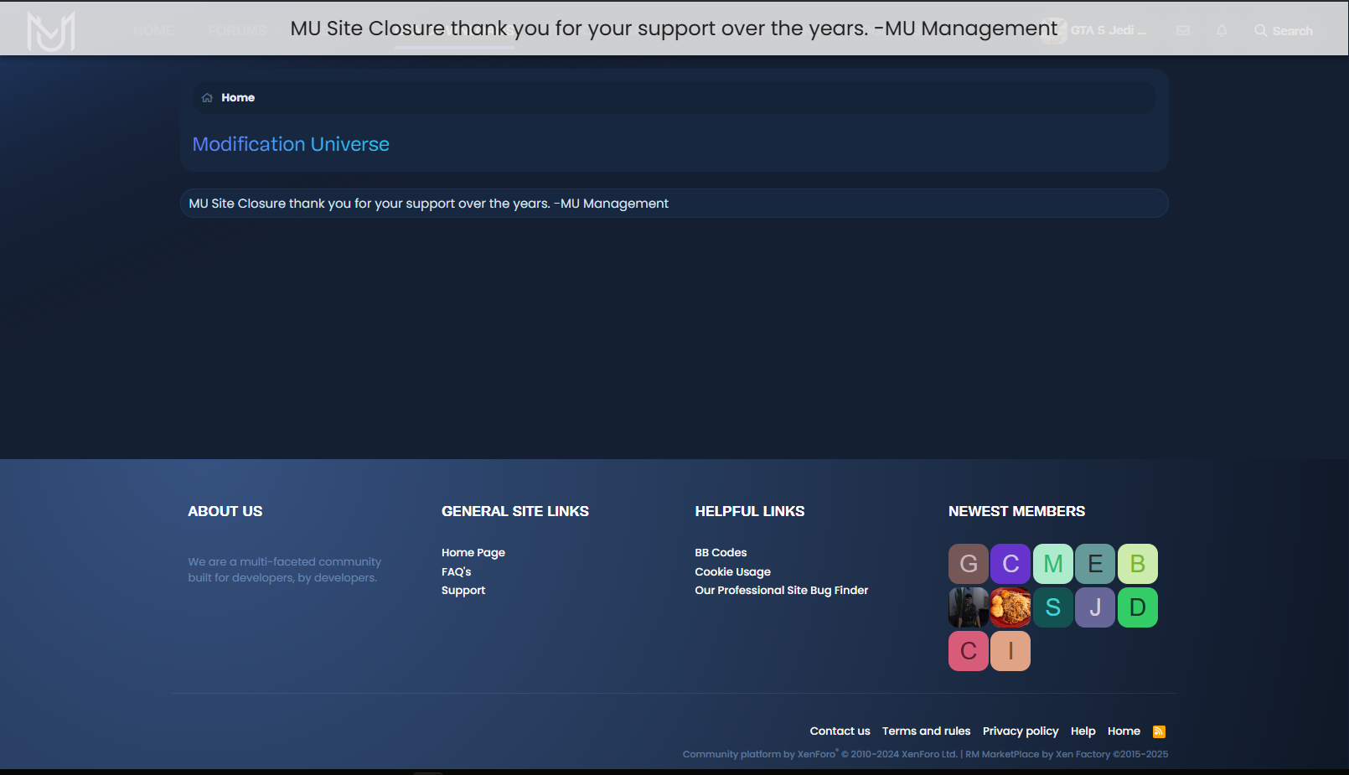Click the Home breadcrumb link

238,98
